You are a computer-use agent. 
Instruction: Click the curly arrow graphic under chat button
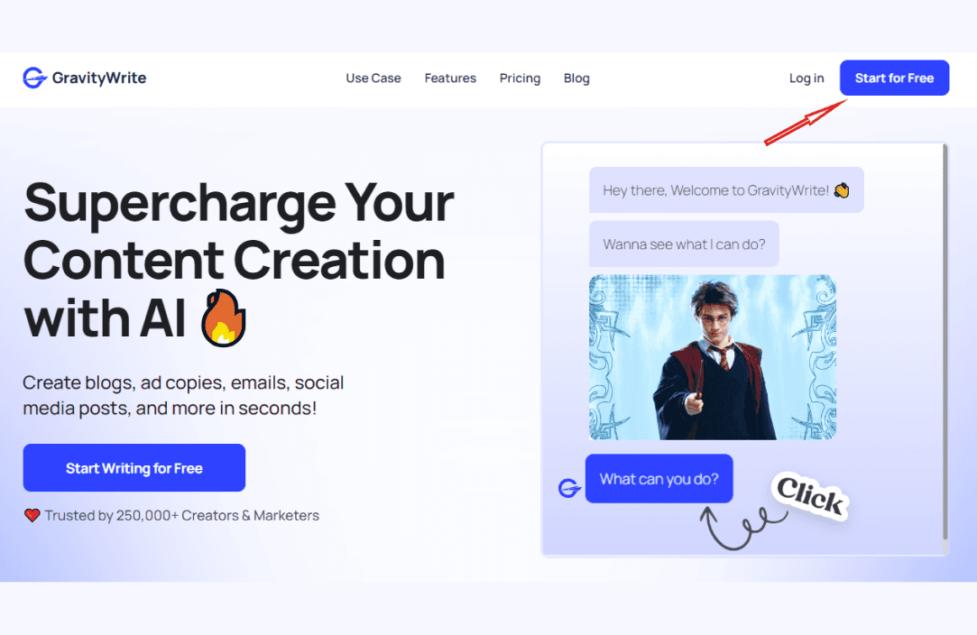tap(742, 528)
